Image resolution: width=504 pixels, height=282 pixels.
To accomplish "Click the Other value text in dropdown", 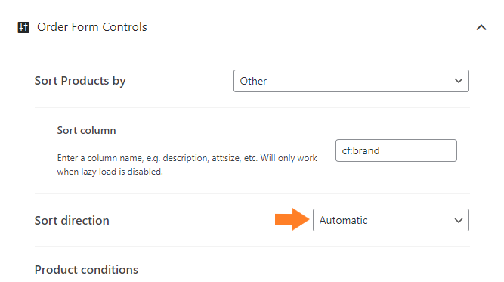I will pyautogui.click(x=253, y=81).
